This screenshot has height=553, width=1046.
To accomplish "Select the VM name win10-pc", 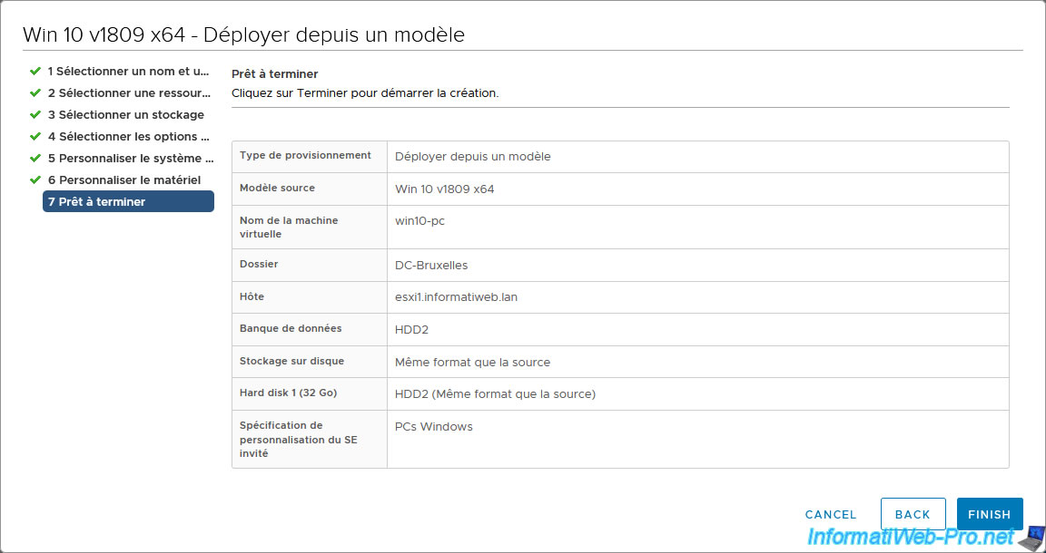I will pyautogui.click(x=419, y=221).
